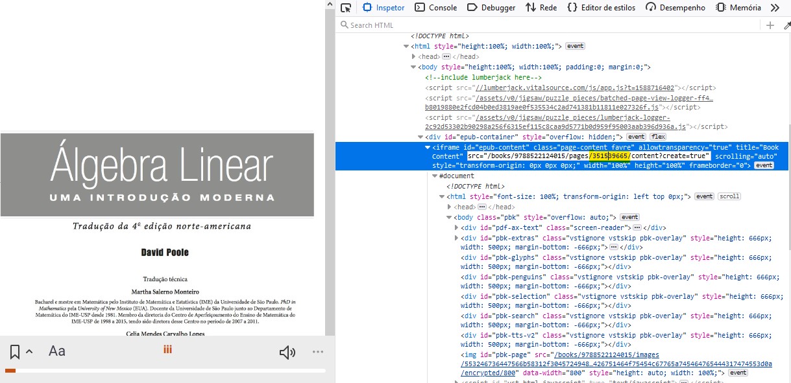Expand ellipsis in first head node
Screen dimensions: 791x383
pos(446,57)
